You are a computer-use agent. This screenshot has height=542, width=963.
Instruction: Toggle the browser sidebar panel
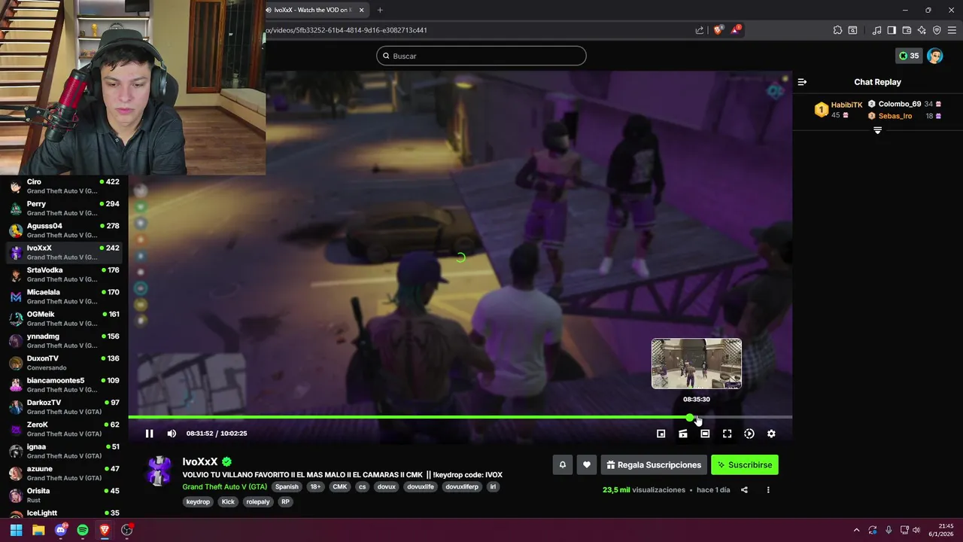coord(892,30)
